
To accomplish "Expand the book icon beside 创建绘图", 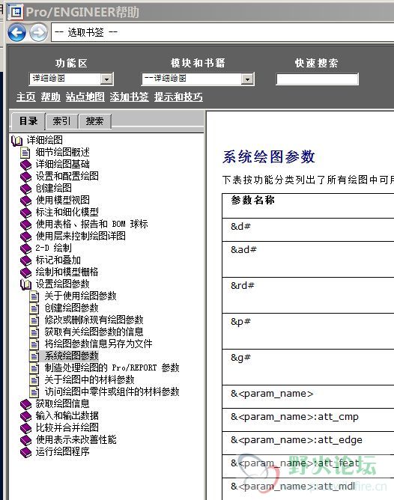I will coord(25,189).
